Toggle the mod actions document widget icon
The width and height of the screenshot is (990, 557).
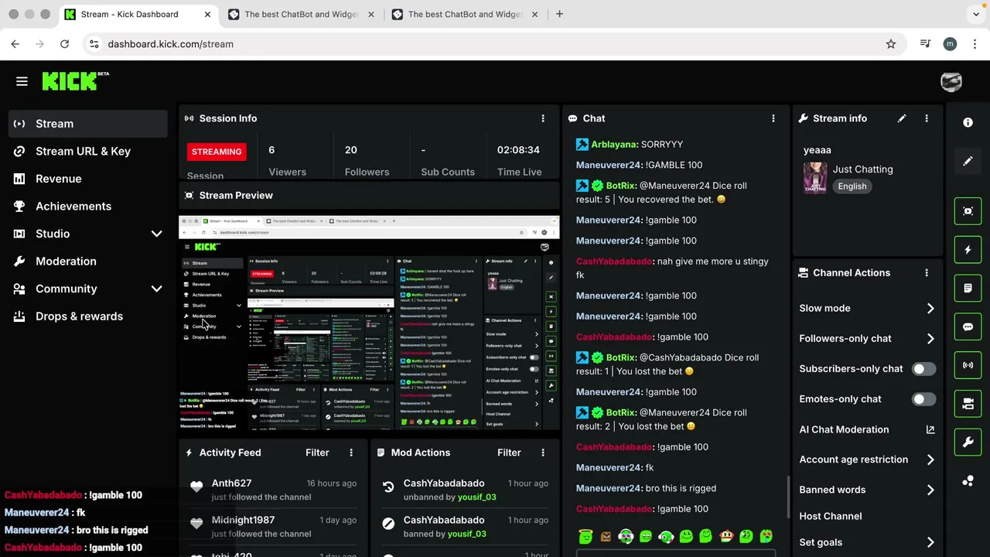click(x=968, y=289)
